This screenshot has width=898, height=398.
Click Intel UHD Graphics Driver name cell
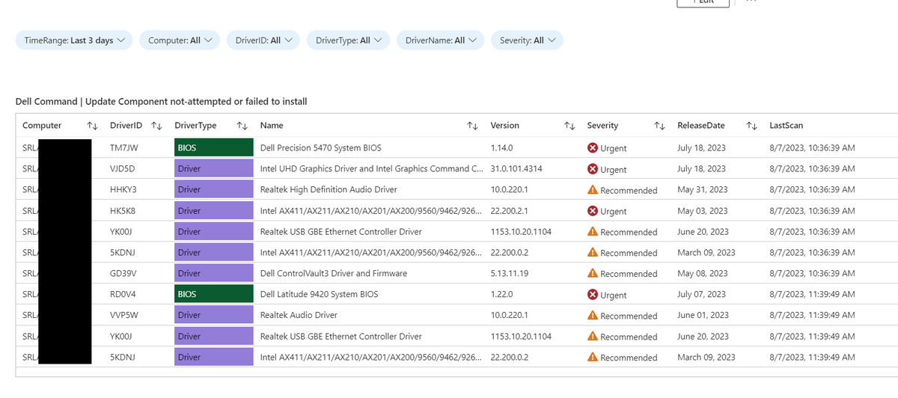(372, 169)
